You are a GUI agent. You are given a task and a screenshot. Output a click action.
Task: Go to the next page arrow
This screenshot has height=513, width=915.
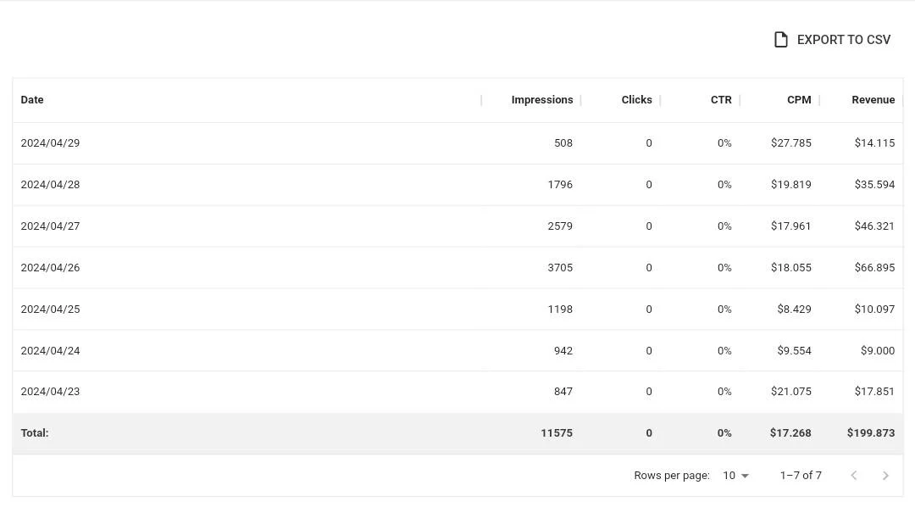pyautogui.click(x=885, y=476)
